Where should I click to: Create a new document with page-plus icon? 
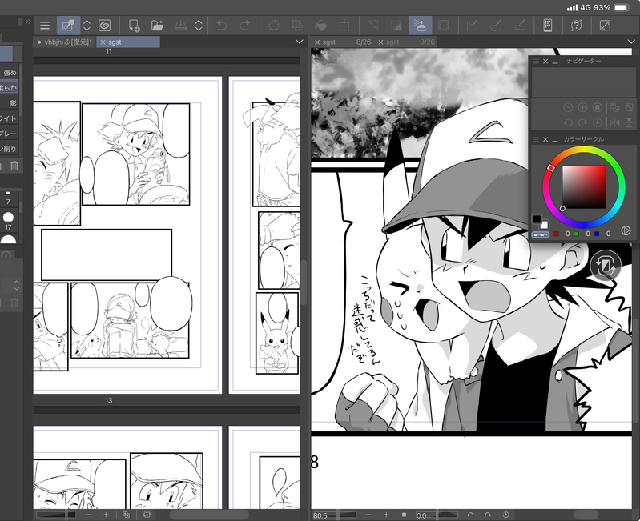[134, 26]
